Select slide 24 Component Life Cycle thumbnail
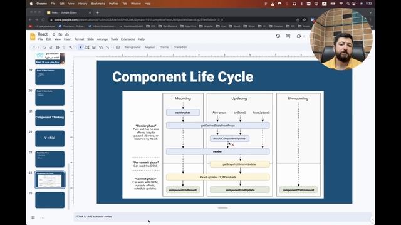The width and height of the screenshot is (401, 225). (50, 179)
